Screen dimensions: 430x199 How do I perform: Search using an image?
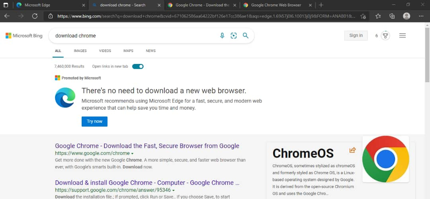[x=234, y=36]
